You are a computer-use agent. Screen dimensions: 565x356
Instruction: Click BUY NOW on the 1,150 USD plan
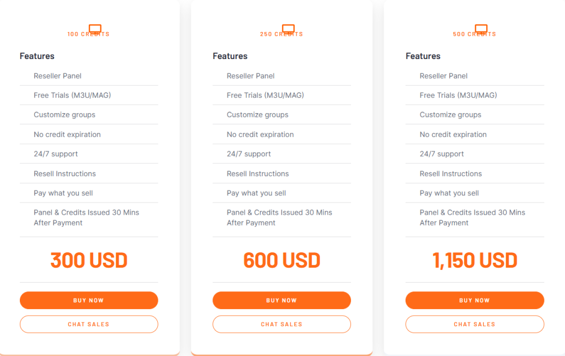click(x=474, y=300)
